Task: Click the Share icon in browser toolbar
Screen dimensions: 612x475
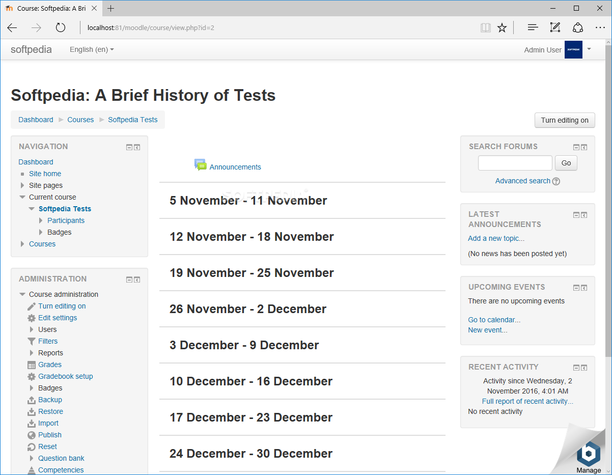Action: 577,27
